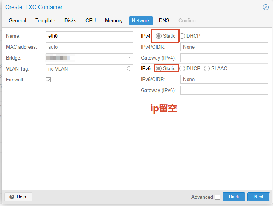Click the Gateway (IPv6) field
The width and height of the screenshot is (273, 206).
pyautogui.click(x=224, y=90)
